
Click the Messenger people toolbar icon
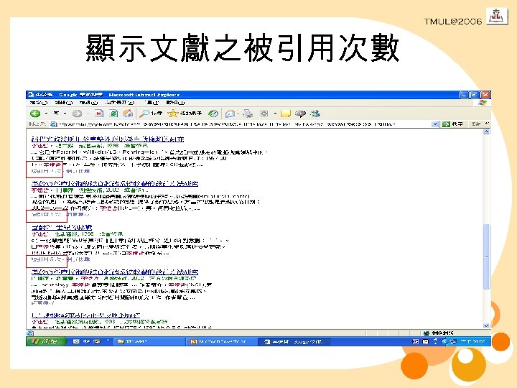tap(315, 114)
